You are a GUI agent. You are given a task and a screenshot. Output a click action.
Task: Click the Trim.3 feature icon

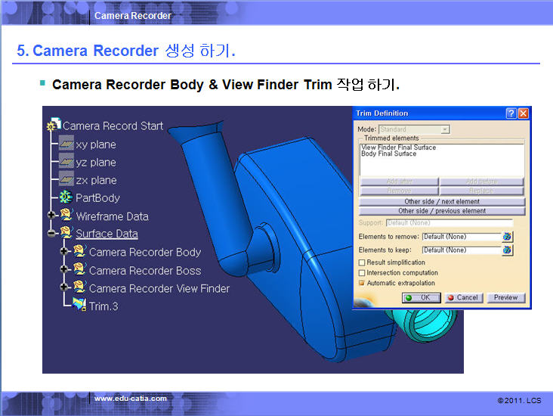point(79,306)
